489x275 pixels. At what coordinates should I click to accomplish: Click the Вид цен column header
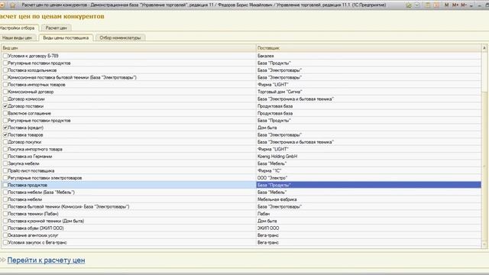128,48
